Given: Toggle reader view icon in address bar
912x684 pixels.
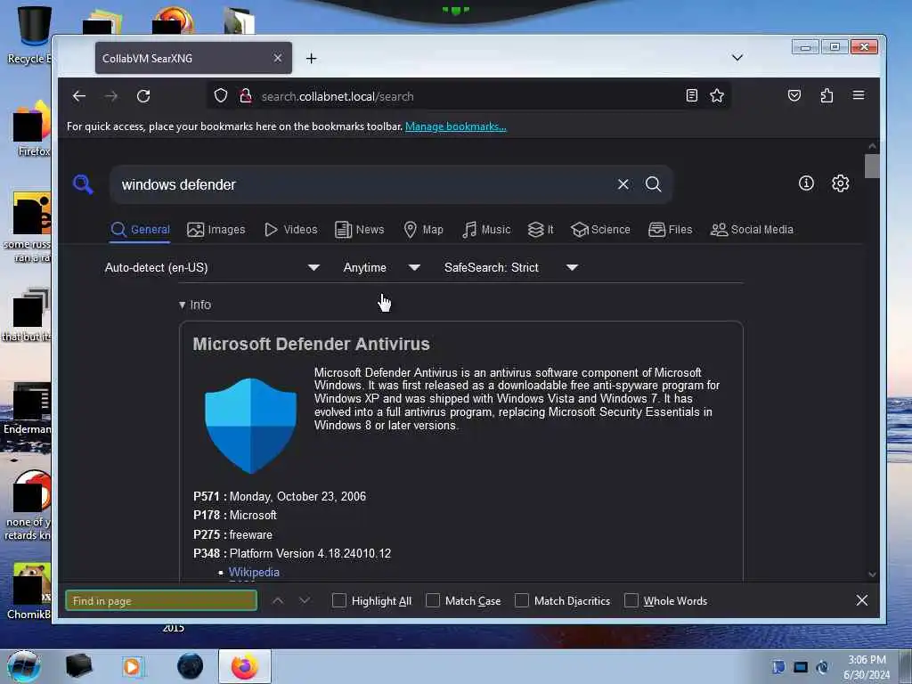Looking at the screenshot, I should (x=691, y=95).
